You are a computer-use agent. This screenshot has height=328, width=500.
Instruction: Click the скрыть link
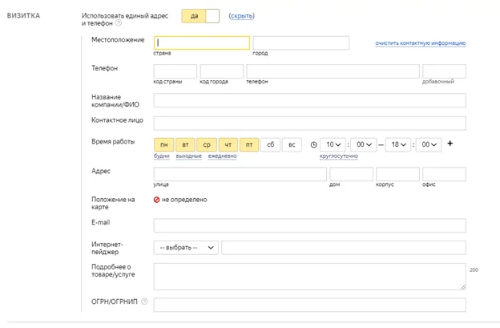coord(241,16)
